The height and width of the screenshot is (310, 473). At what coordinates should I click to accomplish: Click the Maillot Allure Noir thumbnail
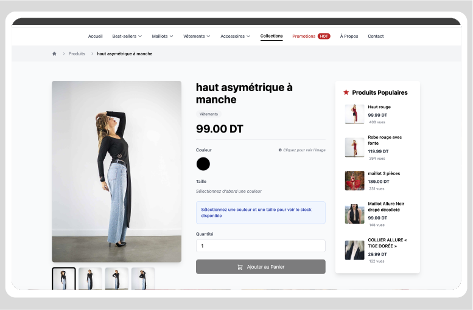pyautogui.click(x=354, y=214)
